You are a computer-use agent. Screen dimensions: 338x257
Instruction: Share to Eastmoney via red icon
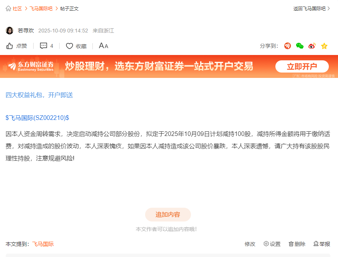(288, 46)
